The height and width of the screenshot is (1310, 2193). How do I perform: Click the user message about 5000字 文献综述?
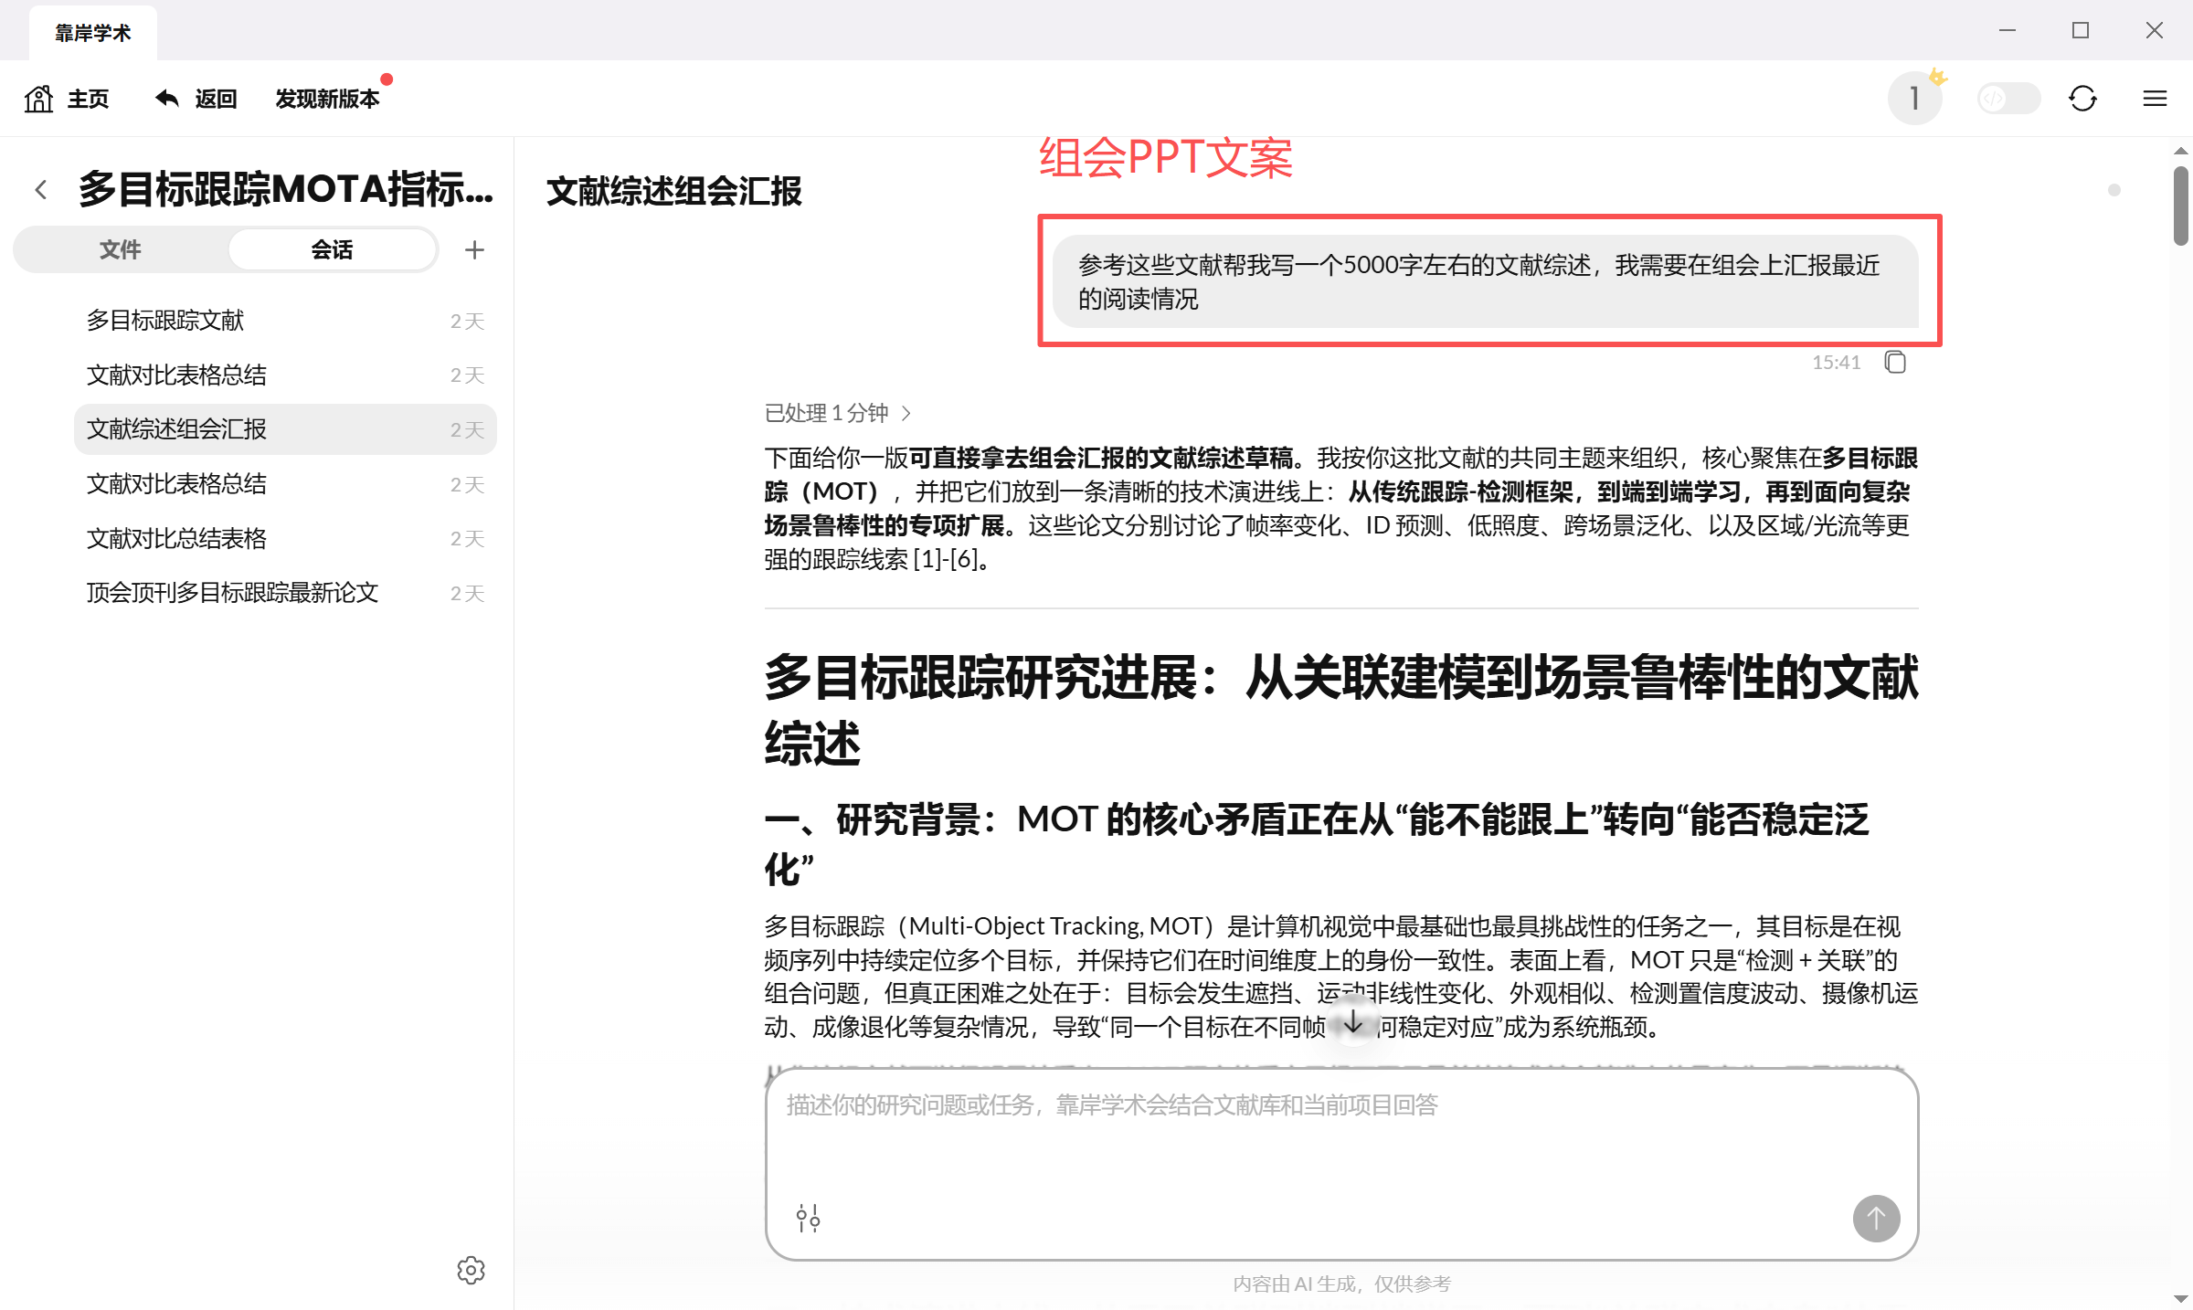pos(1486,281)
